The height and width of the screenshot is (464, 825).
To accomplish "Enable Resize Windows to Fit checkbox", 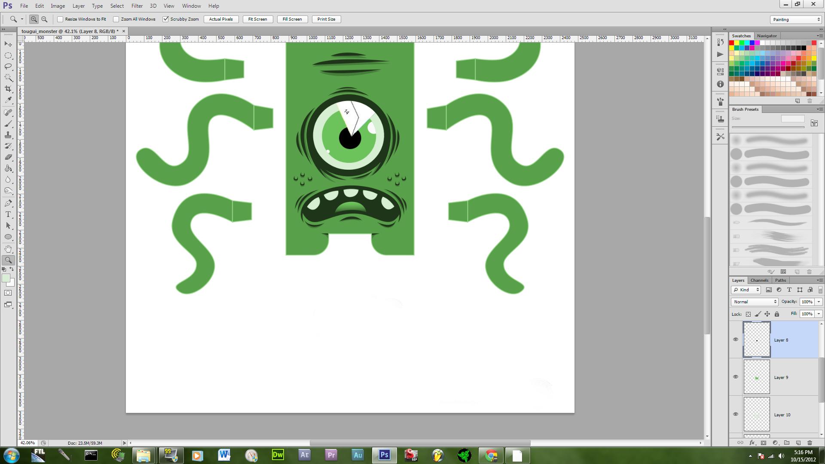I will (60, 19).
